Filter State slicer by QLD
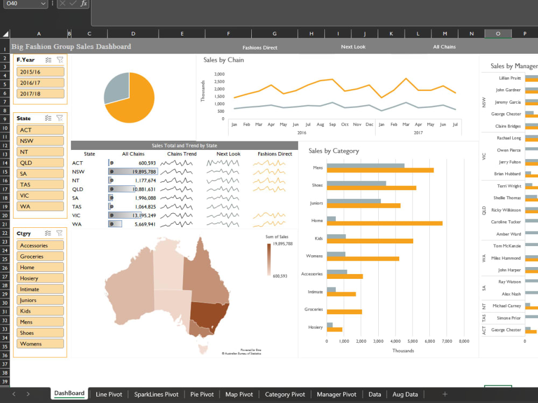The width and height of the screenshot is (538, 403). 40,163
